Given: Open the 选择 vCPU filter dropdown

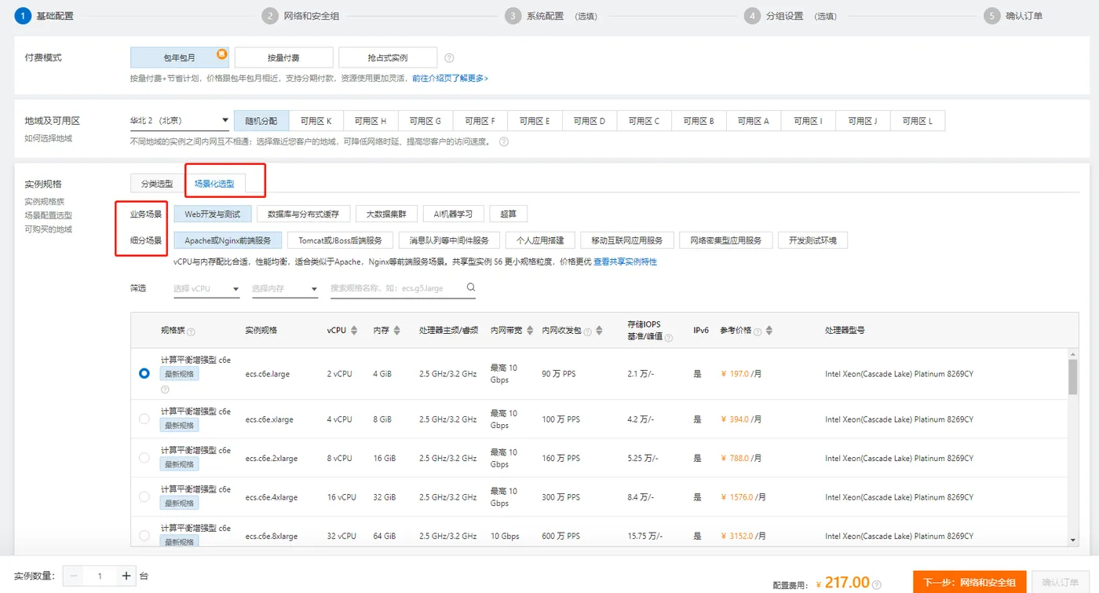Looking at the screenshot, I should coord(206,288).
